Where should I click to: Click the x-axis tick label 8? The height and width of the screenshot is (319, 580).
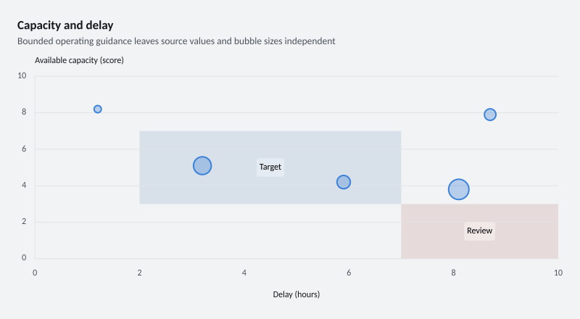[454, 273]
